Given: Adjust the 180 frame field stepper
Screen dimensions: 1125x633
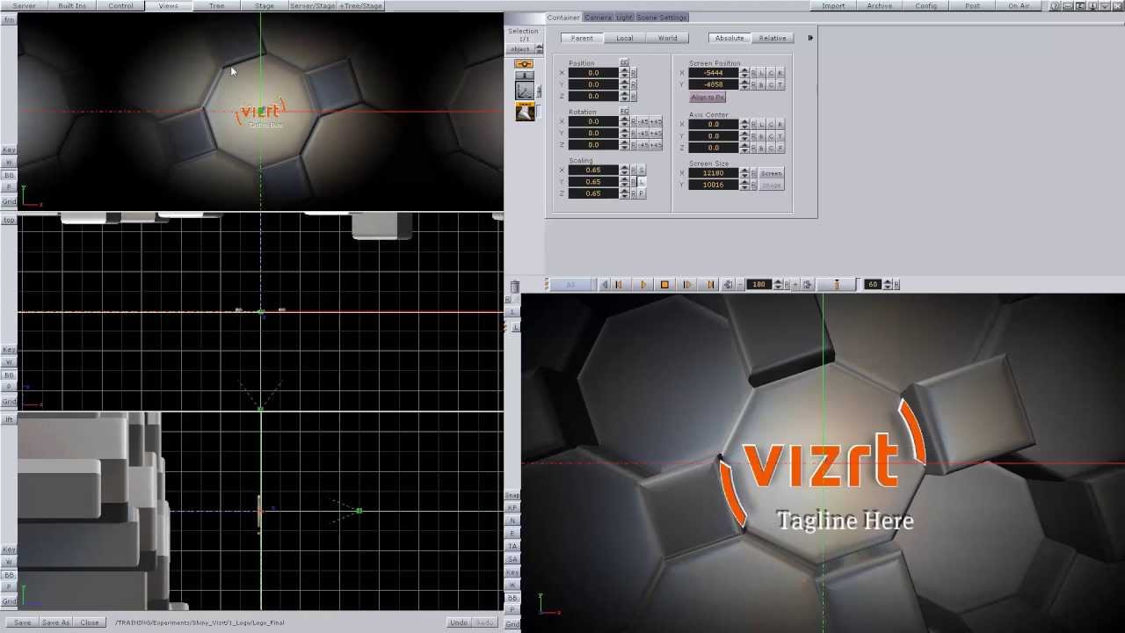Looking at the screenshot, I should point(778,285).
